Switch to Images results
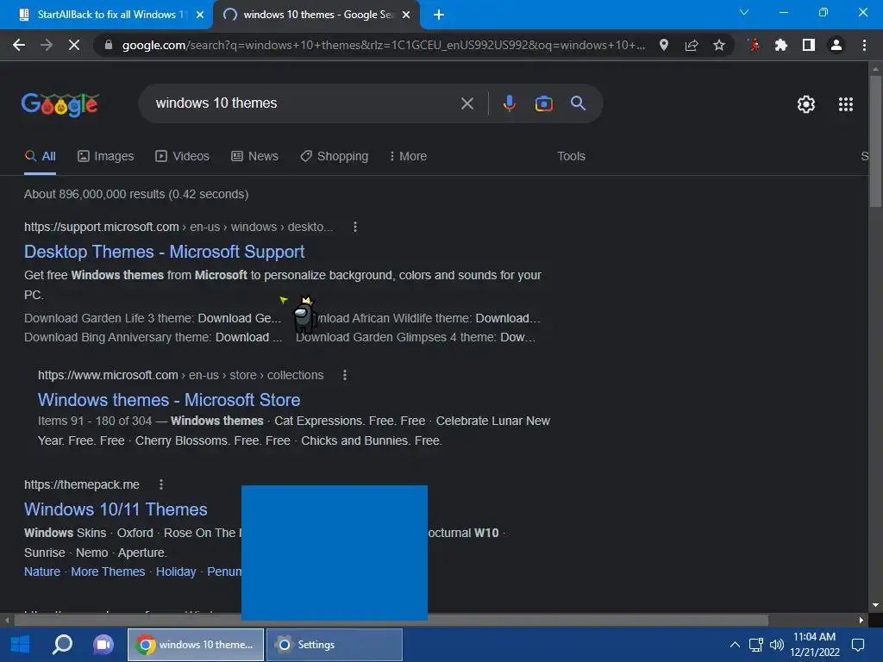Viewport: 883px width, 662px height. 106,157
